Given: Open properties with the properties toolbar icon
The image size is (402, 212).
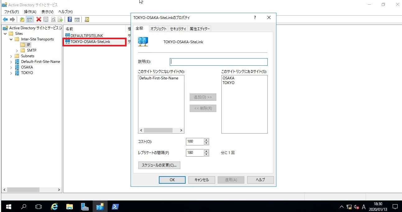Looking at the screenshot, I should 45,19.
